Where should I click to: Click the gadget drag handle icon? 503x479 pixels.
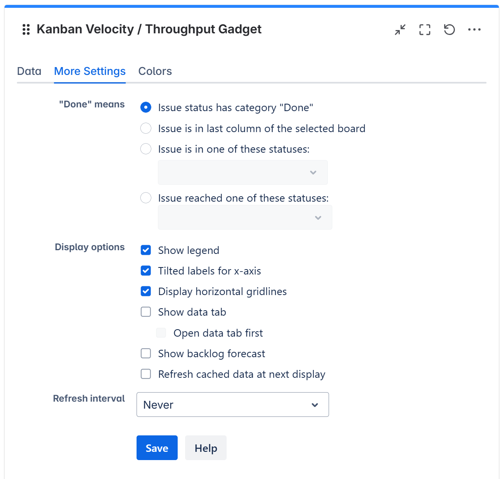[x=26, y=30]
